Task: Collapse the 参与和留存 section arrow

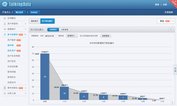Action: point(25,34)
